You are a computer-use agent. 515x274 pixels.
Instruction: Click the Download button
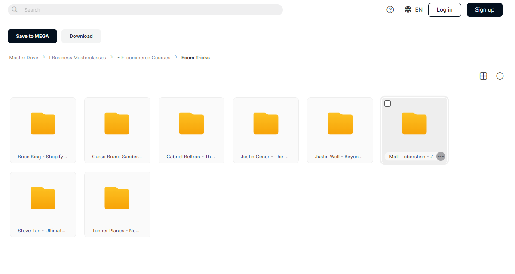coord(81,36)
